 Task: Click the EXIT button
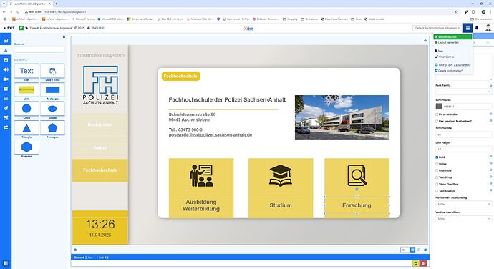coord(9,28)
